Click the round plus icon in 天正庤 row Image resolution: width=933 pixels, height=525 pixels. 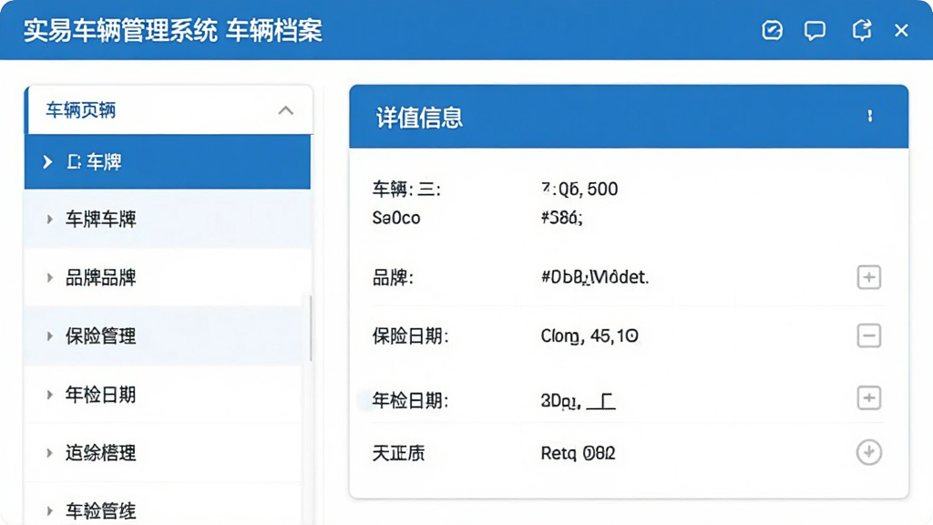pos(868,452)
